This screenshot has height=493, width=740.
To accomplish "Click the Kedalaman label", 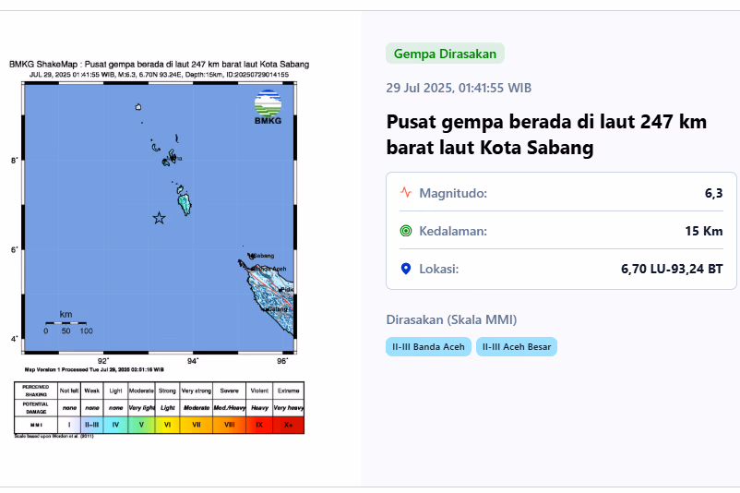I will (x=453, y=231).
